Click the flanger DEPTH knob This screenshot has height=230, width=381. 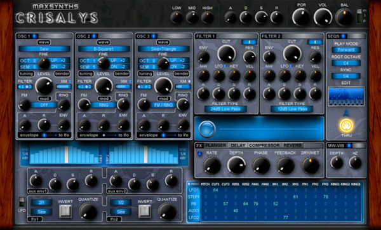coord(236,165)
